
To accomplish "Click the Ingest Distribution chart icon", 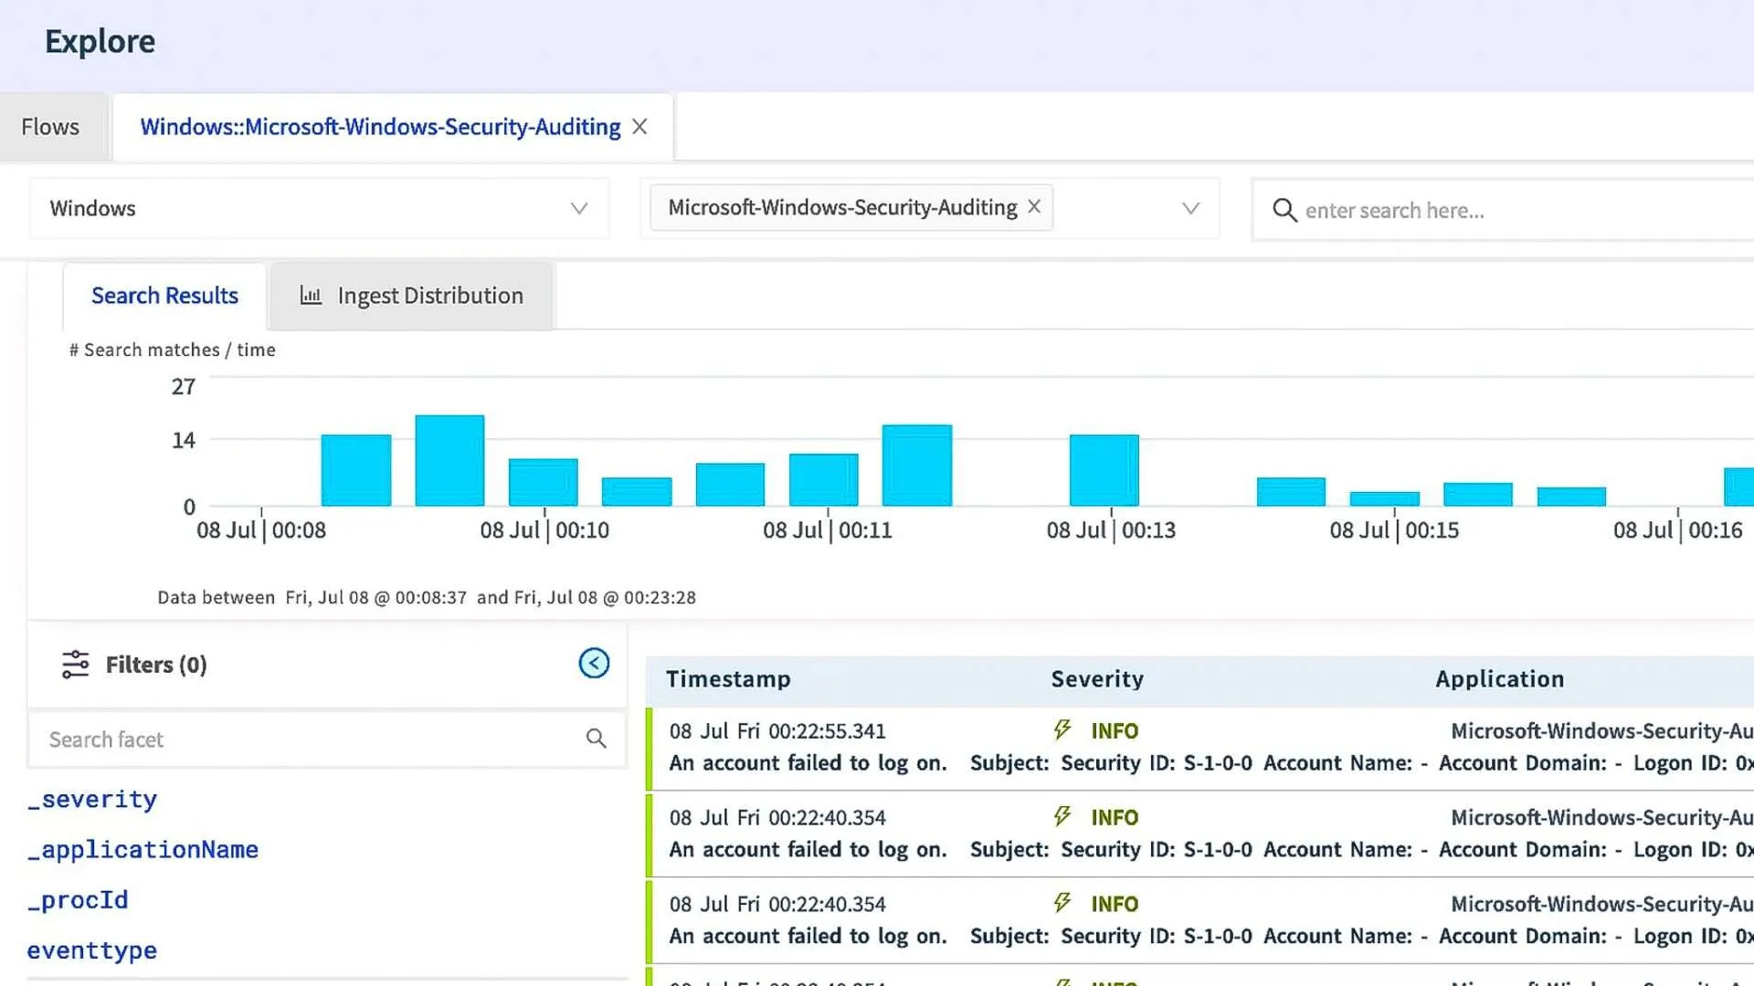I will click(311, 296).
